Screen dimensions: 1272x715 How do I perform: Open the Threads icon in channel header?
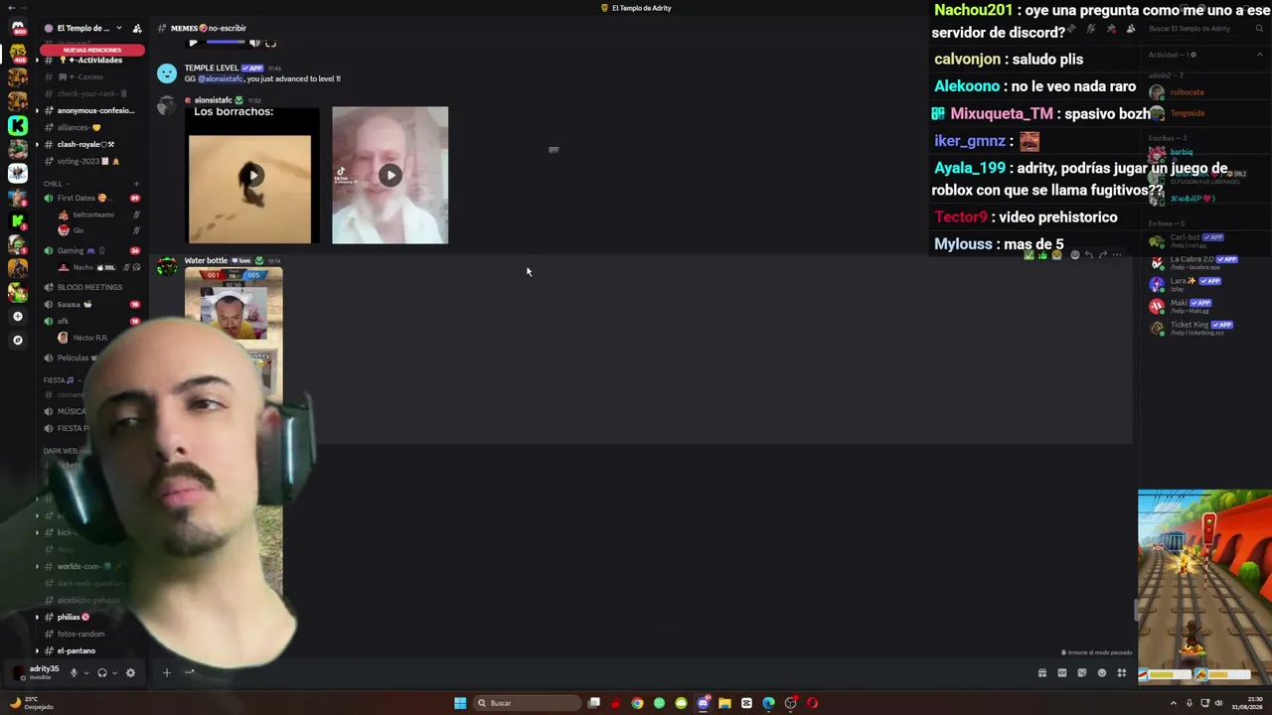pyautogui.click(x=1070, y=28)
